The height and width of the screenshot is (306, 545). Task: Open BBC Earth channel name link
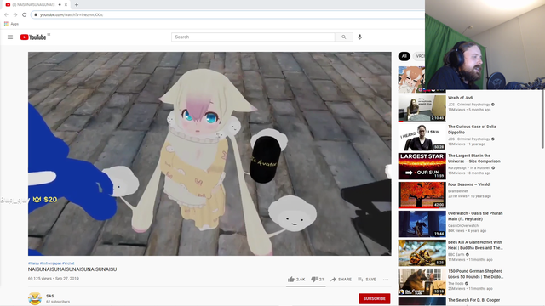pos(456,255)
